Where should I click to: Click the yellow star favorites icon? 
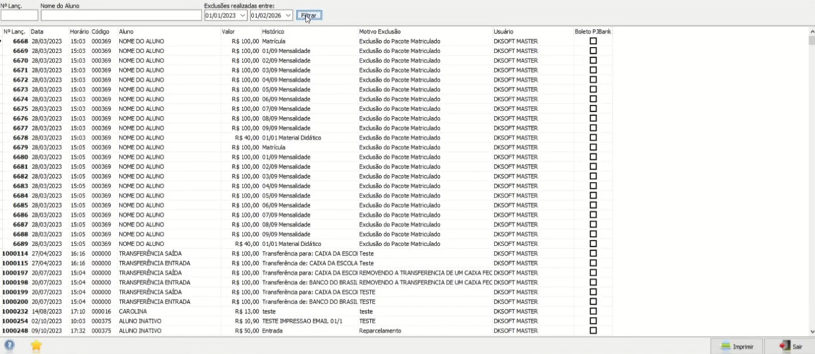point(36,346)
